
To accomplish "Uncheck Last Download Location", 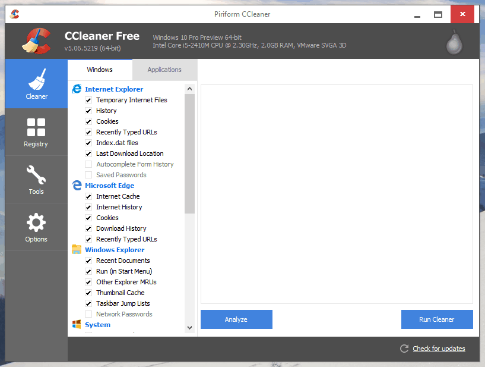I will click(88, 153).
